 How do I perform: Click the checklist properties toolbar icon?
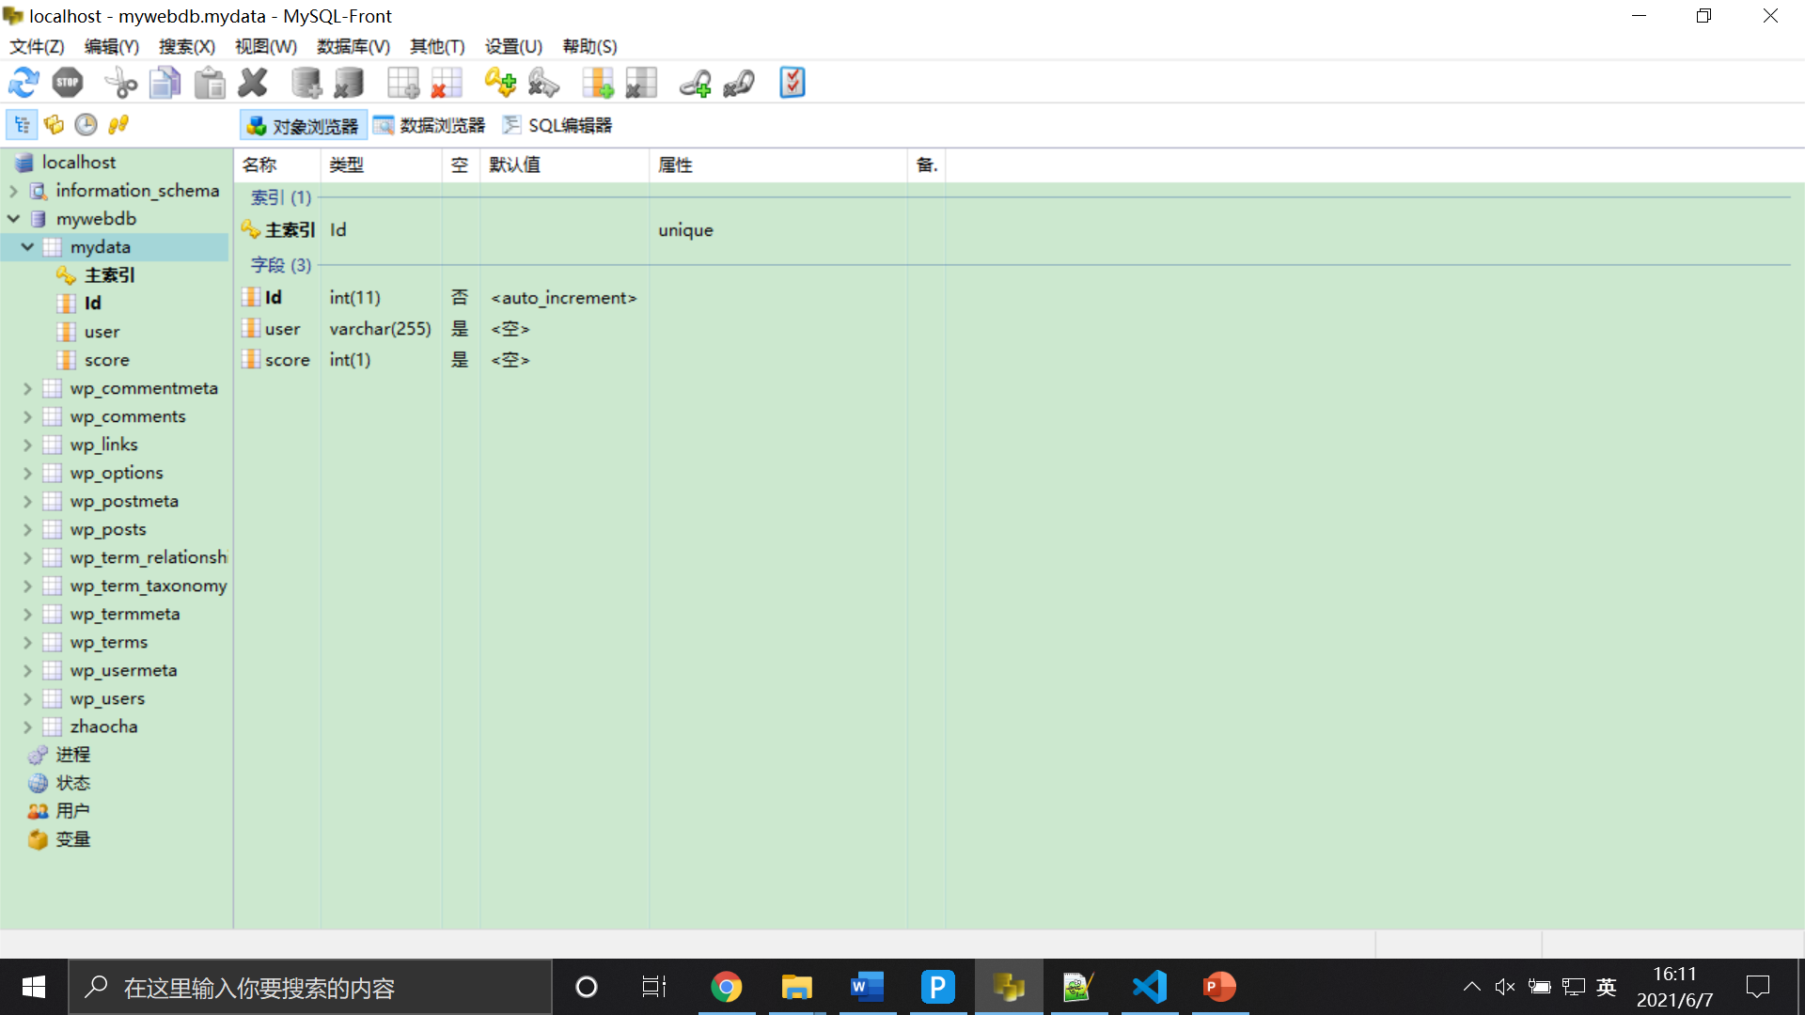(x=793, y=83)
